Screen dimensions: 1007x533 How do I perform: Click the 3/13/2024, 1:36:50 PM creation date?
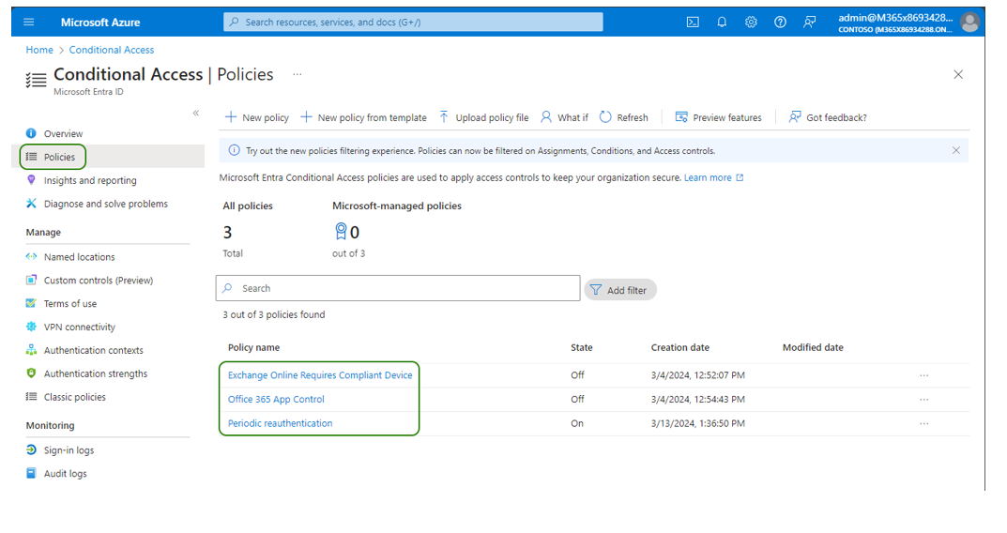point(698,423)
